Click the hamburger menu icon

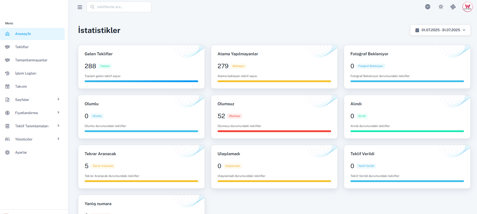tap(80, 7)
